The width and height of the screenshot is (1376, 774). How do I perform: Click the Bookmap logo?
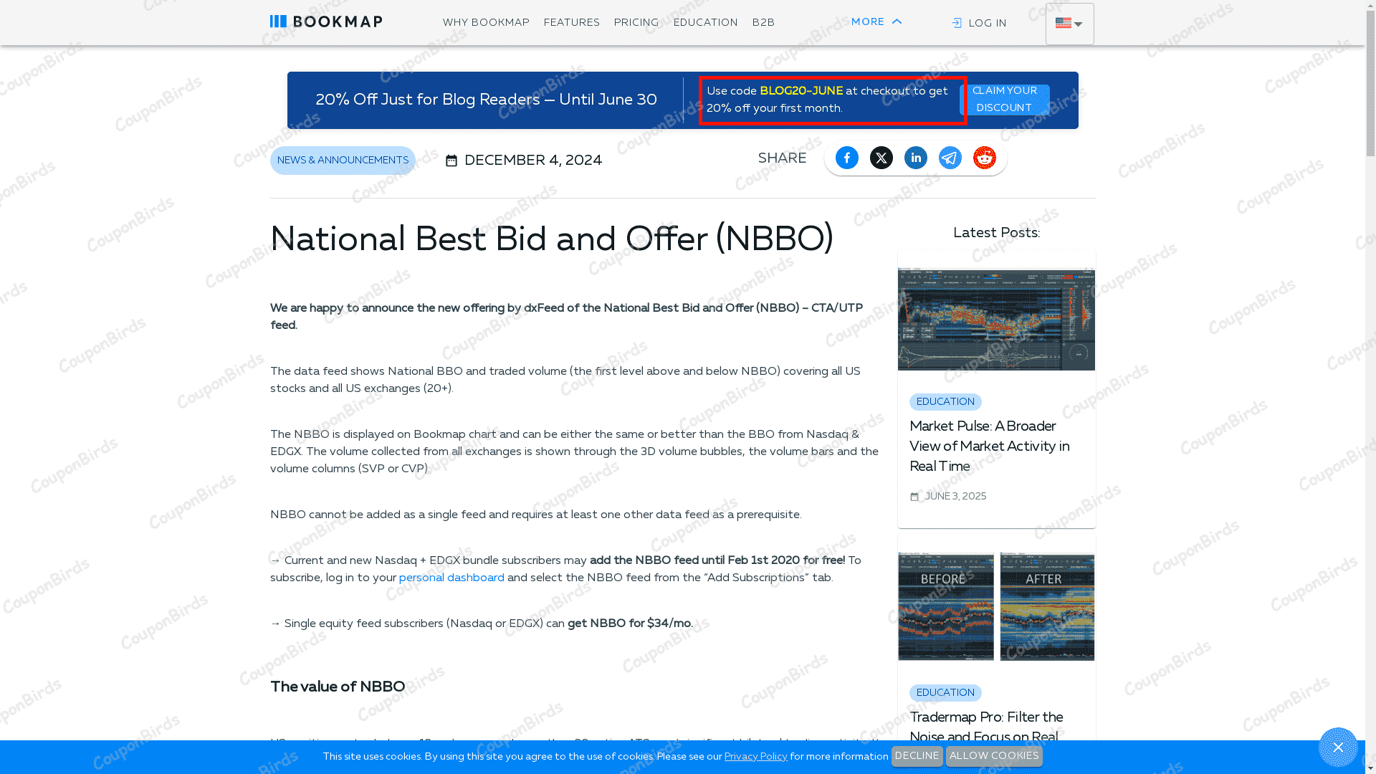pos(326,22)
